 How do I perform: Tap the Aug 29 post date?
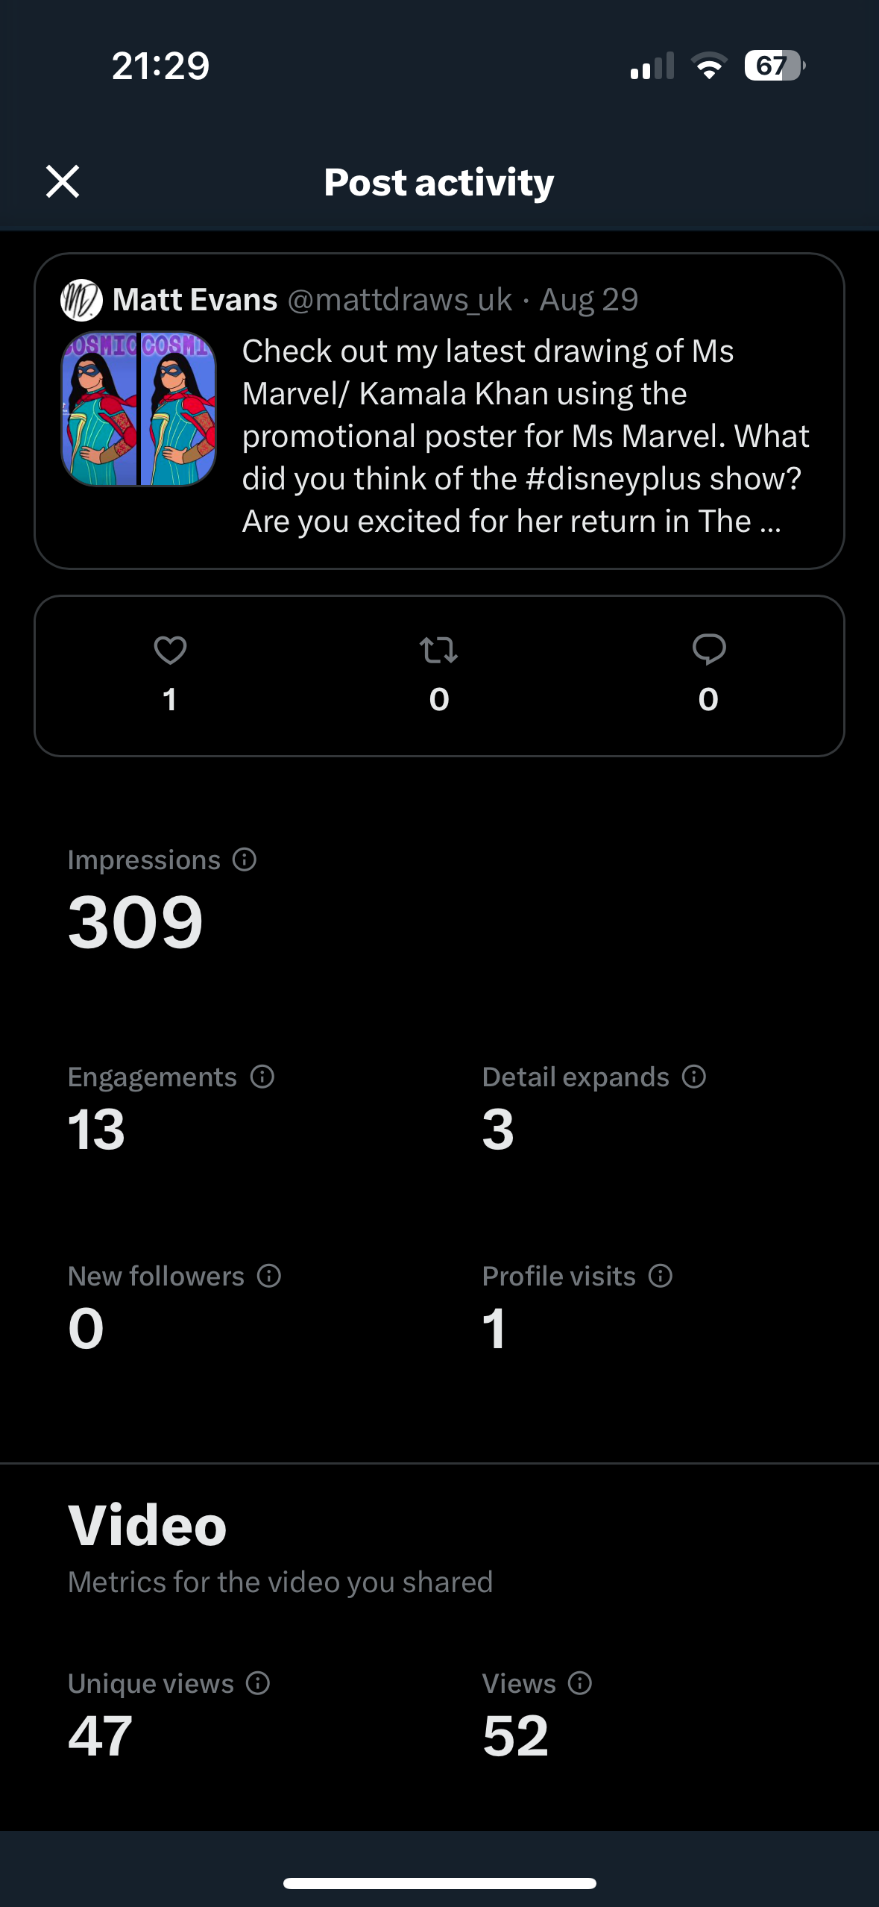(589, 300)
